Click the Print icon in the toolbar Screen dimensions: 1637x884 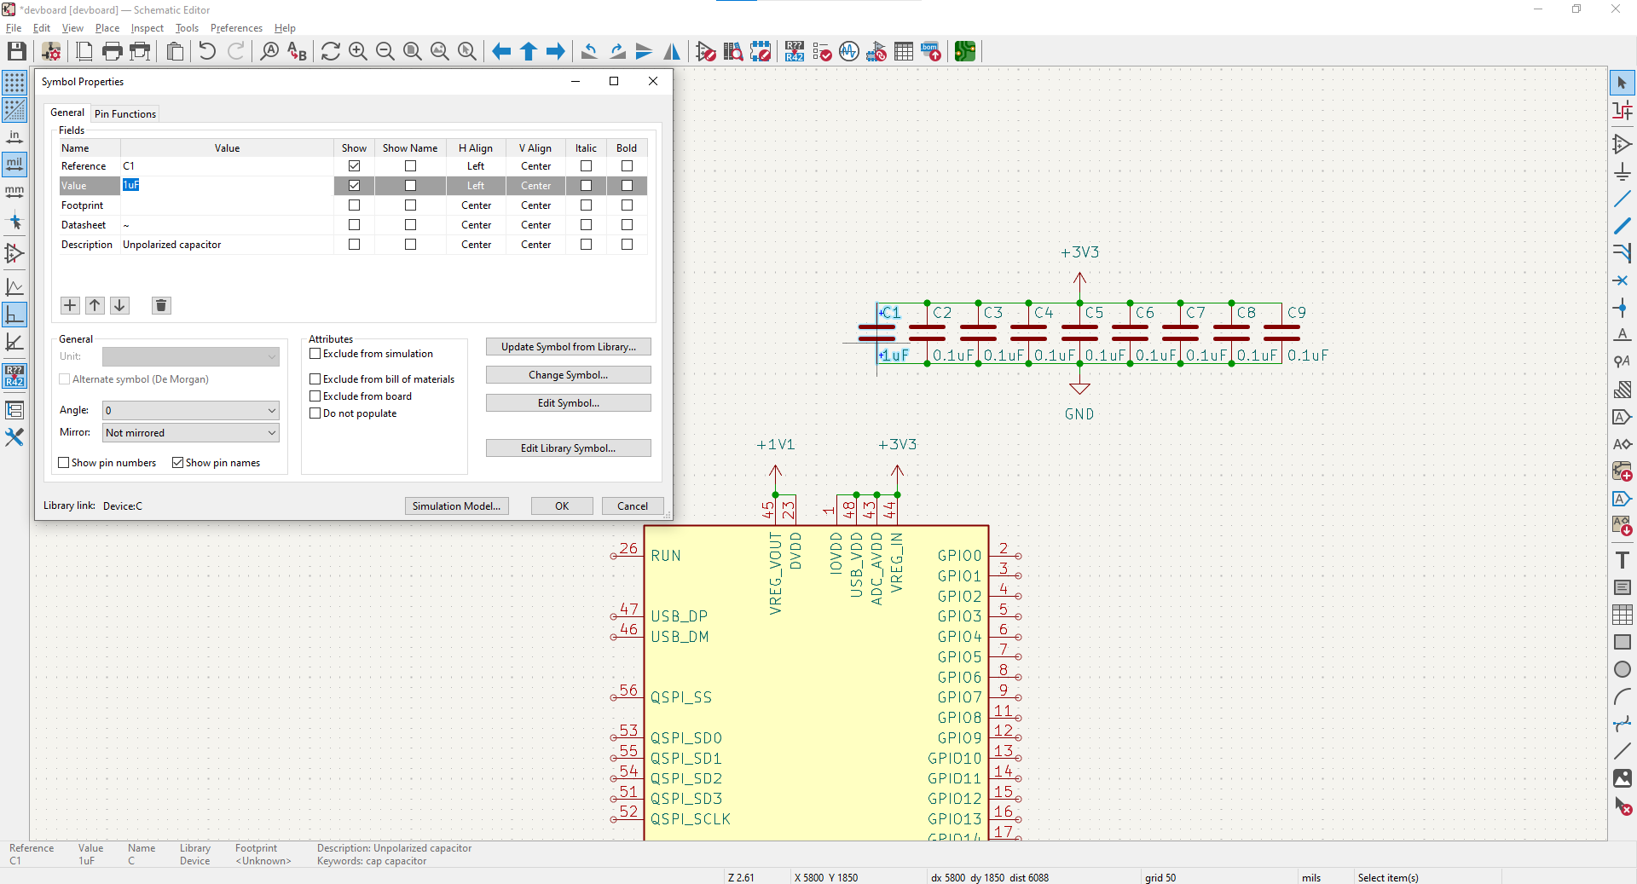pyautogui.click(x=112, y=51)
